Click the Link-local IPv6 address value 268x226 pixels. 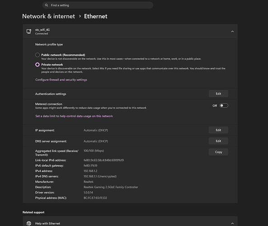click(x=103, y=160)
